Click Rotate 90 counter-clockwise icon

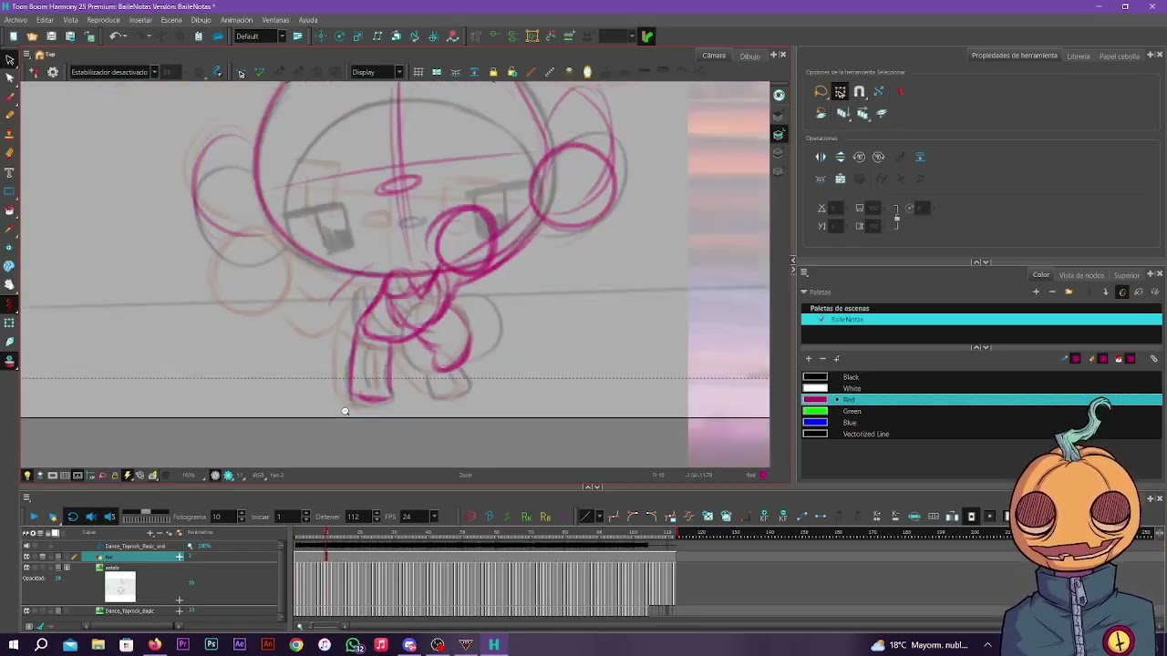pos(859,158)
